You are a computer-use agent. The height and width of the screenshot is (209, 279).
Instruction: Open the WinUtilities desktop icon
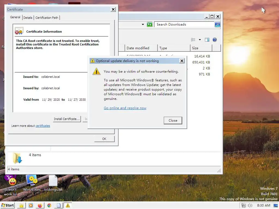click(32, 183)
